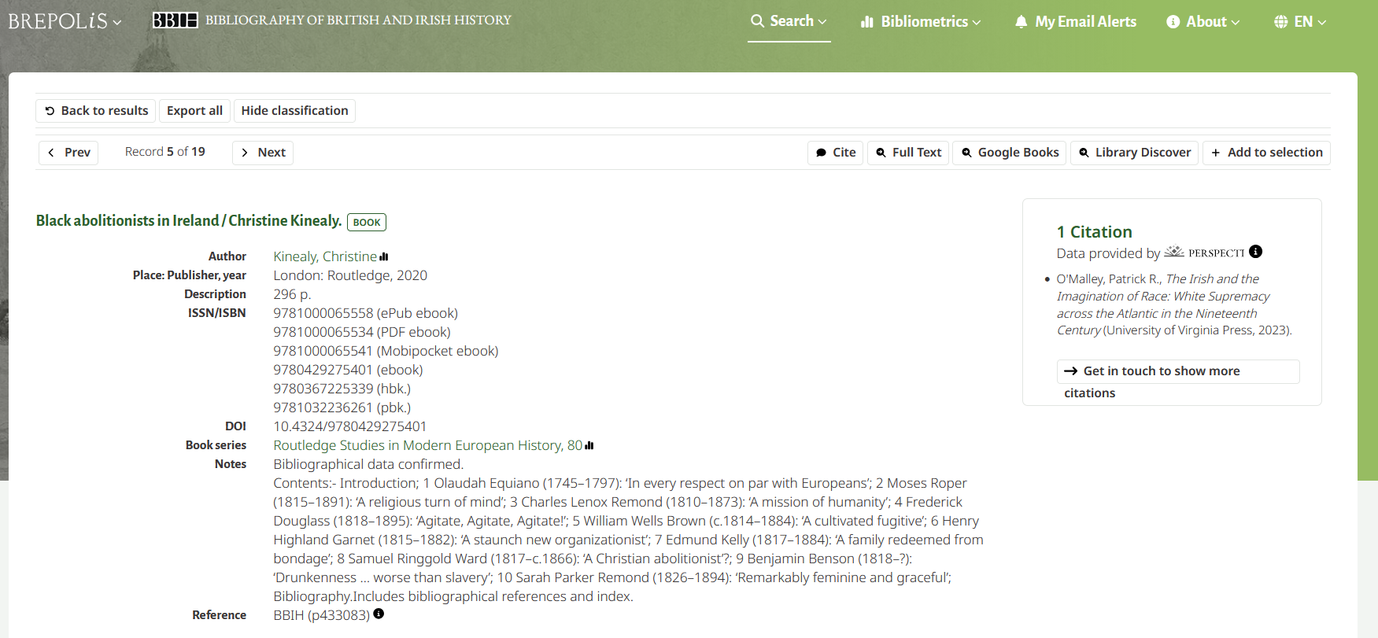Go back to results list
Image resolution: width=1378 pixels, height=638 pixels.
(x=96, y=111)
